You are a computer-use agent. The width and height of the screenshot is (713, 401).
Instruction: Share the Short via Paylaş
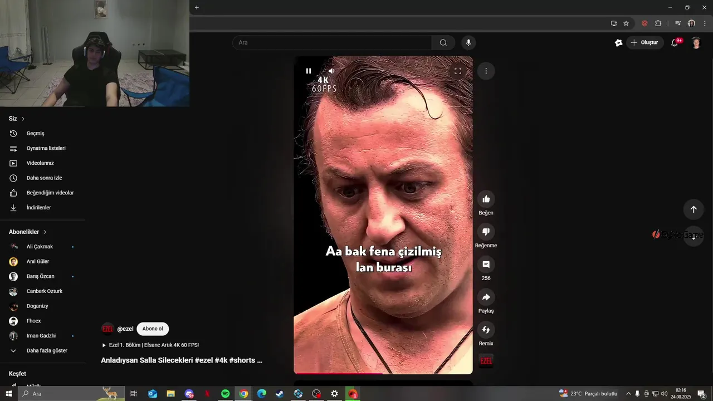tap(486, 297)
